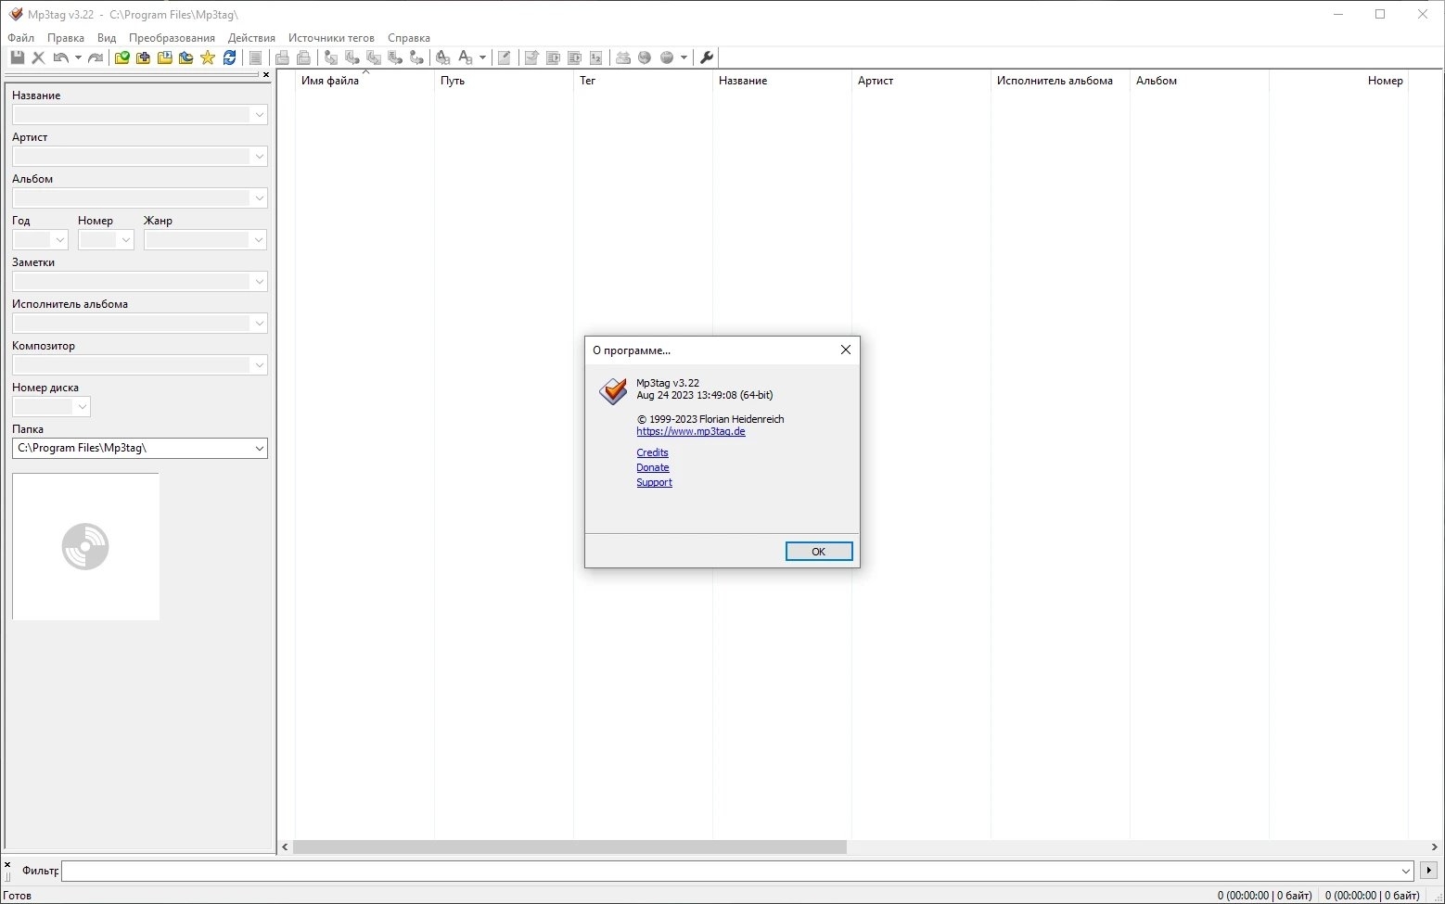Open the Undo history dropdown arrow

[78, 57]
